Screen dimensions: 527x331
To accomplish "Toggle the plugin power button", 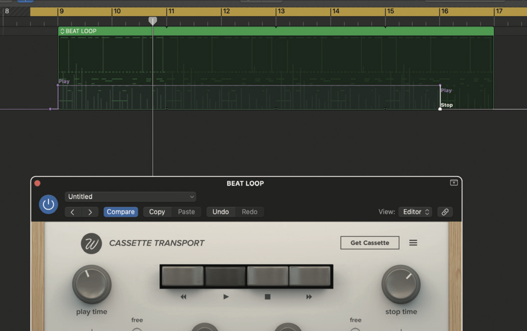I will click(48, 204).
